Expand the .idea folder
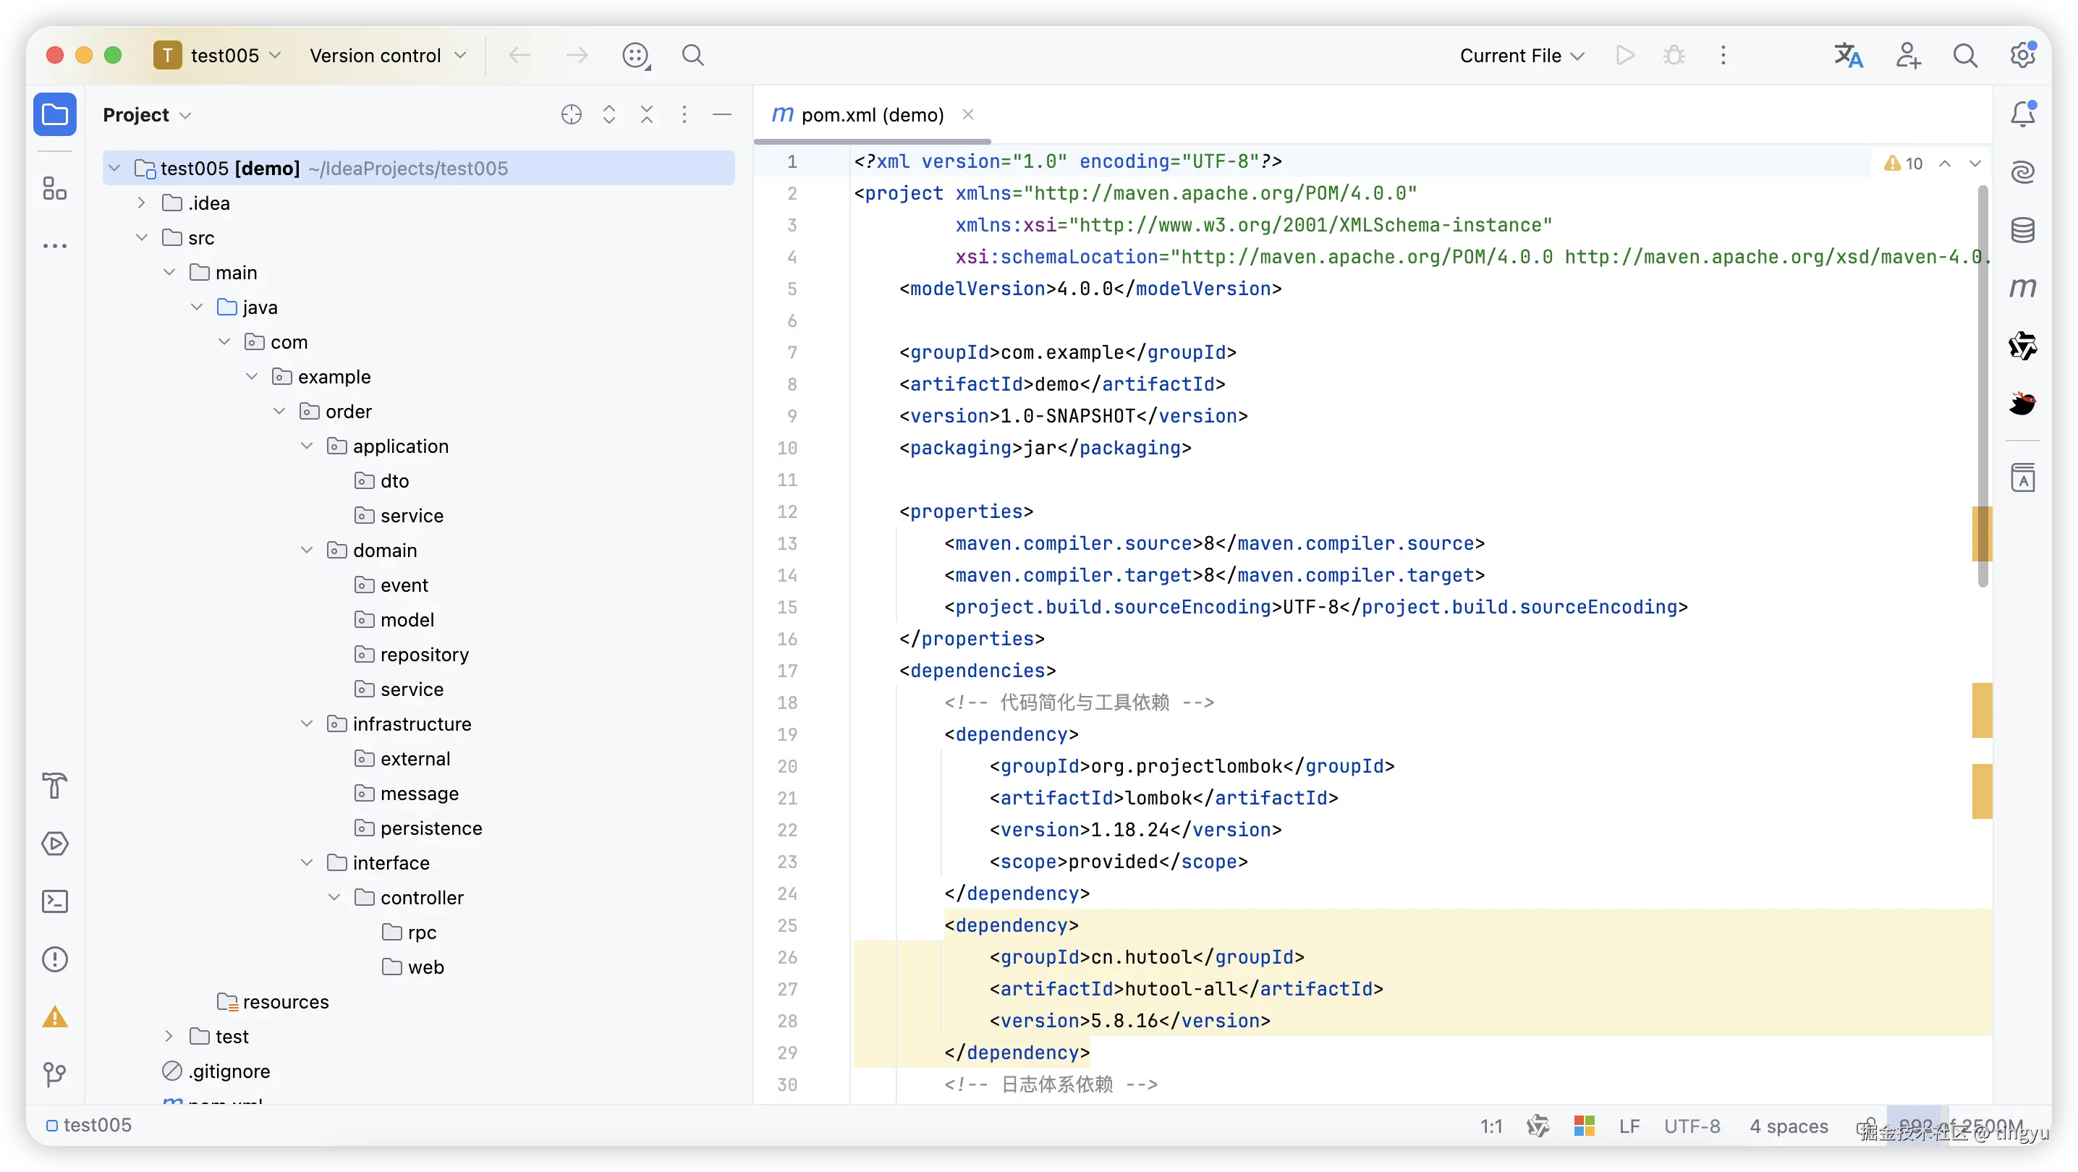2078x1172 pixels. coord(142,203)
